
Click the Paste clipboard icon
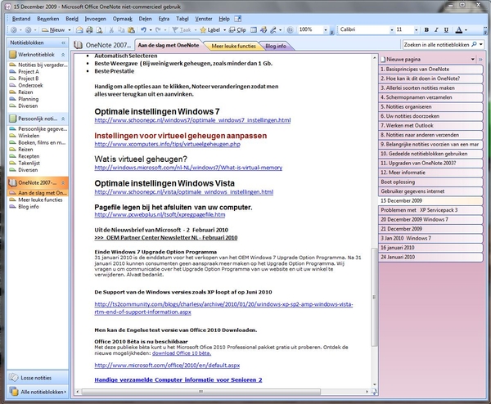132,29
